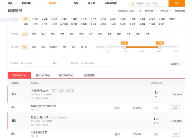Open the 首页 menu item
192x138 pixels.
coord(10,3)
